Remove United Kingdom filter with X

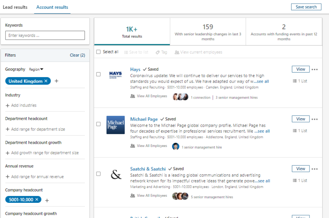click(46, 81)
